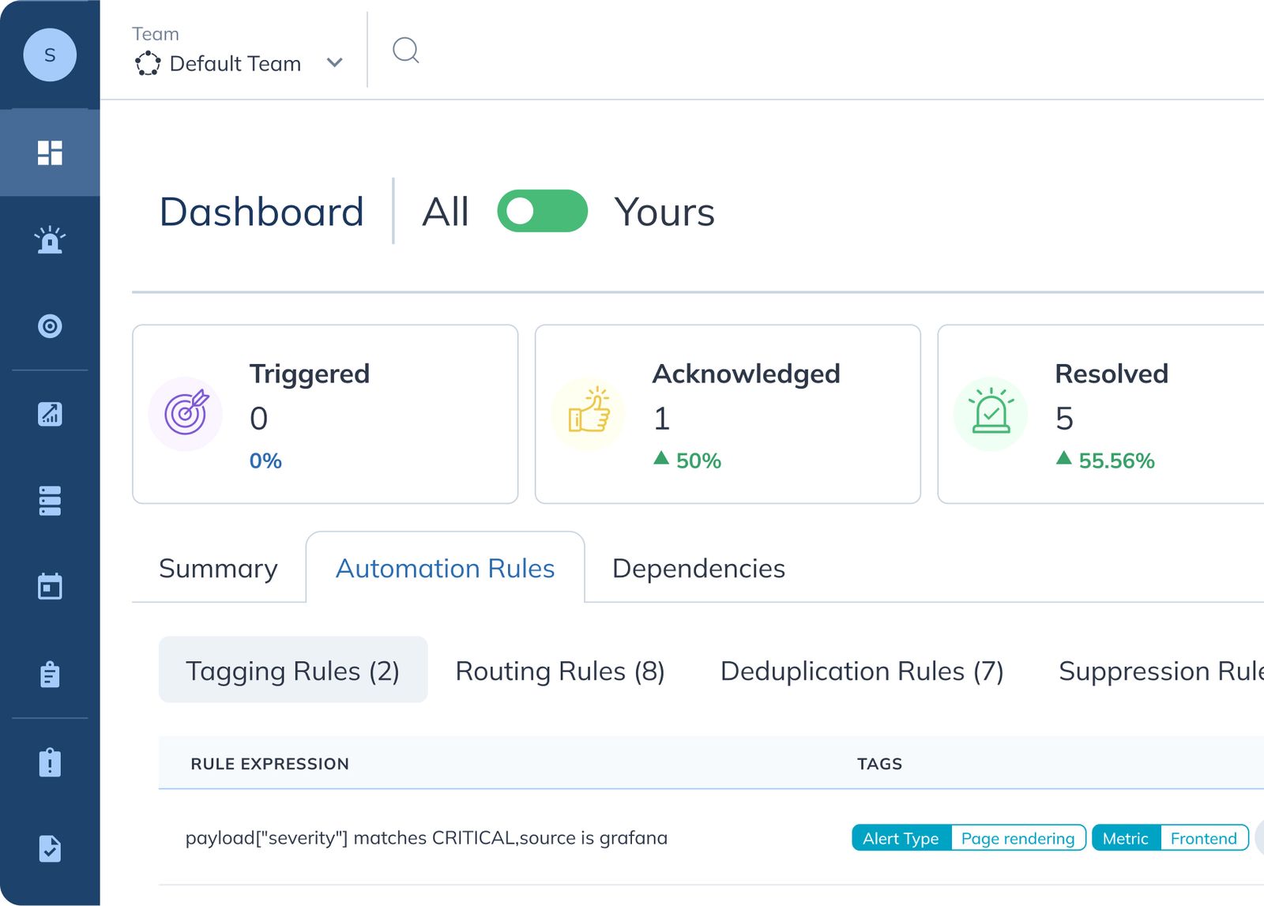This screenshot has height=906, width=1264.
Task: Click the profile avatar with letter S
Action: tap(50, 54)
